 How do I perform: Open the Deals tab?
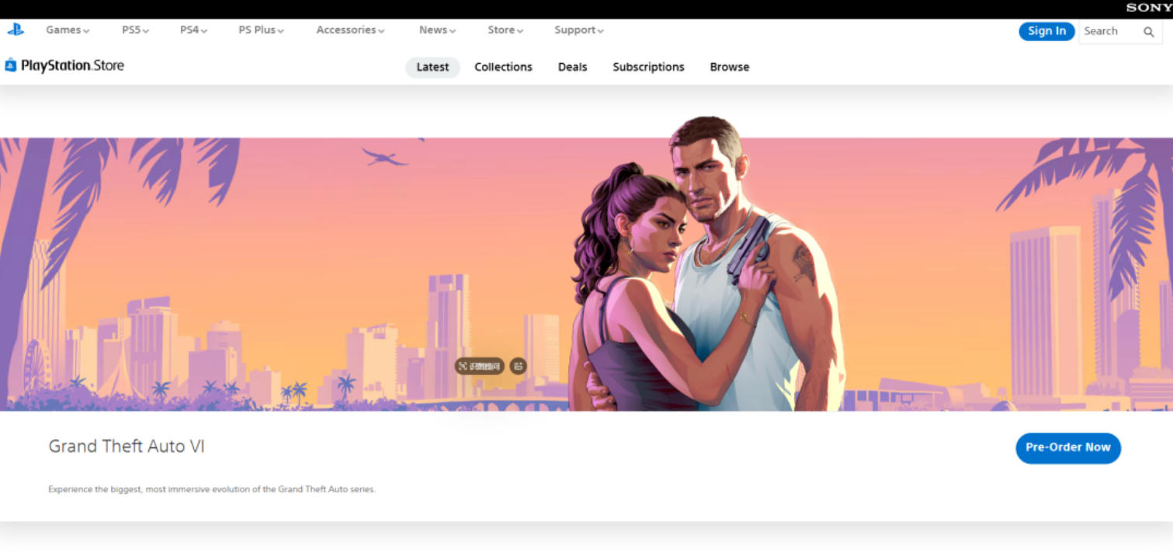(x=572, y=68)
